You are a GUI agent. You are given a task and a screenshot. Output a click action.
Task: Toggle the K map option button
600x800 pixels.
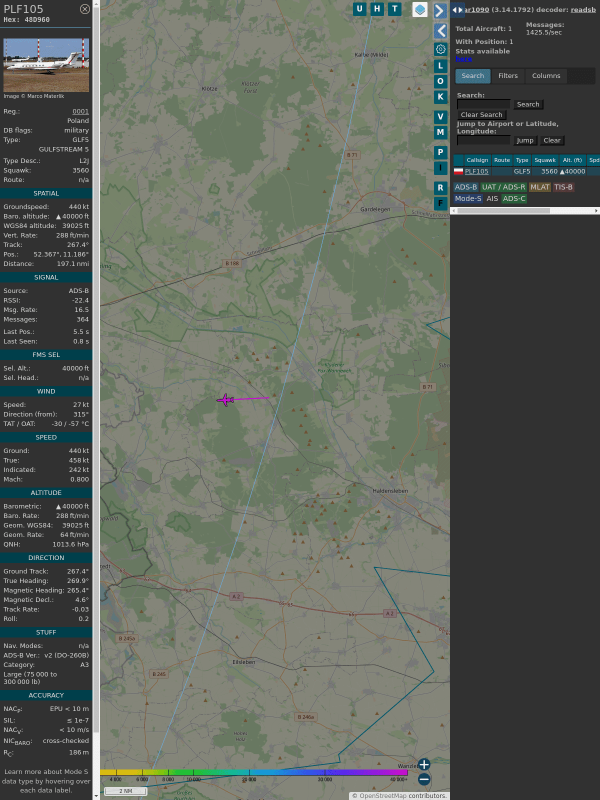440,97
